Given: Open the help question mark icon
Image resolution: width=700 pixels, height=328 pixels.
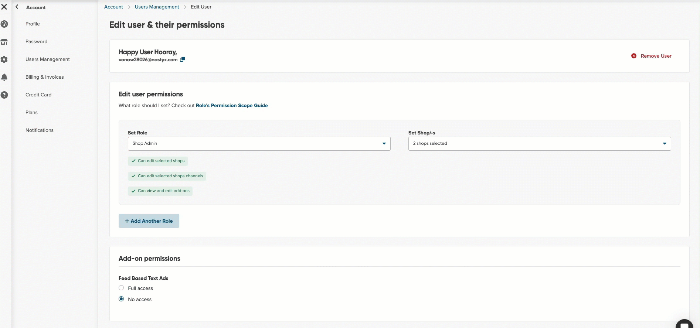Looking at the screenshot, I should [4, 95].
